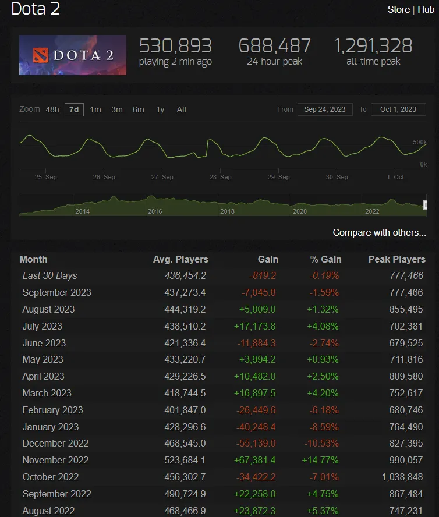The image size is (439, 517).
Task: Click the peak players value 990,057
Action: click(406, 460)
